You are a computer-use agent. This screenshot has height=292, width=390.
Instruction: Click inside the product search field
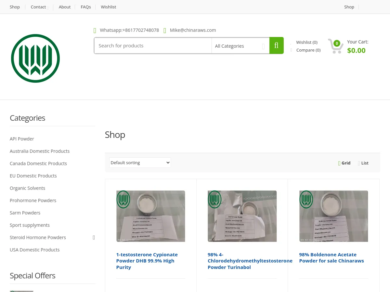[153, 45]
